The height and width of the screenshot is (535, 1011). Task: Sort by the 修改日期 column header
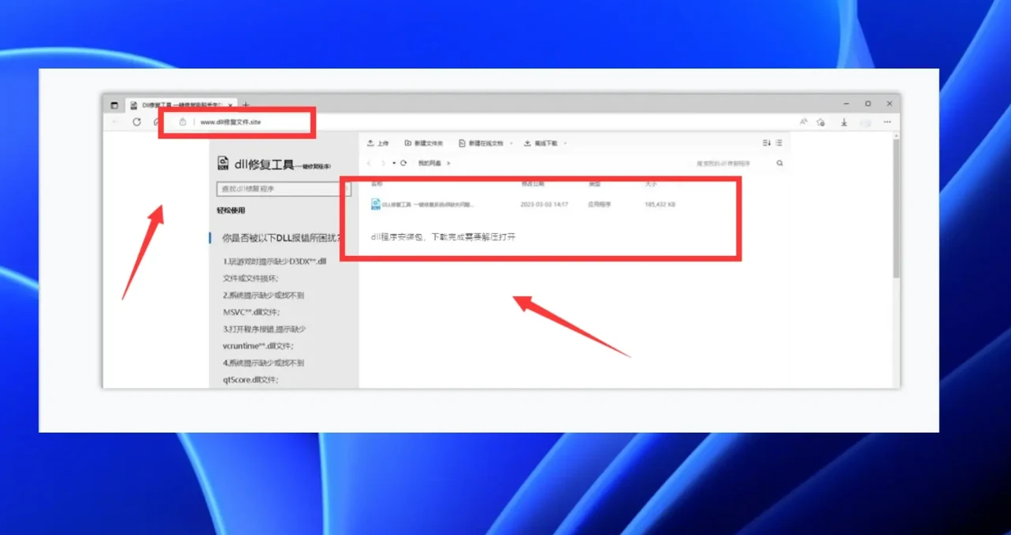click(533, 184)
